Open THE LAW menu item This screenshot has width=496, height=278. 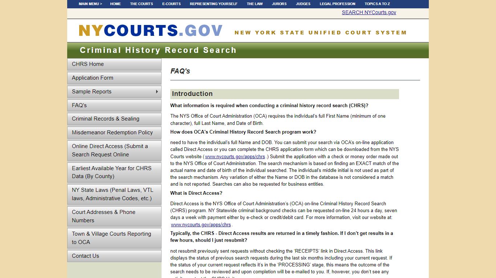[255, 4]
